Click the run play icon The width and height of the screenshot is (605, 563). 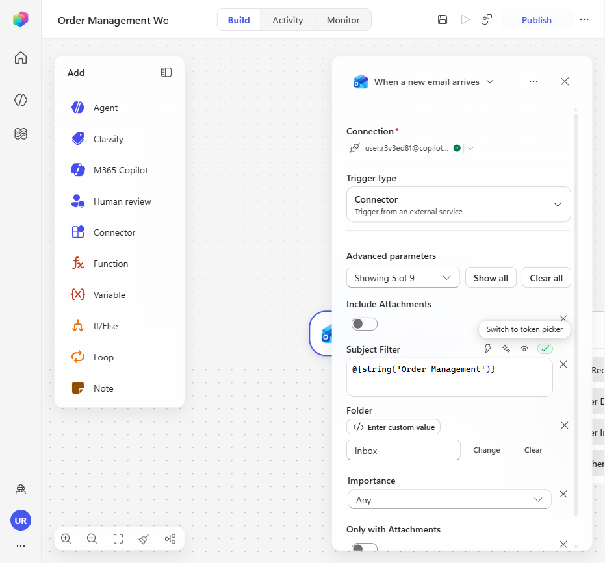(465, 19)
